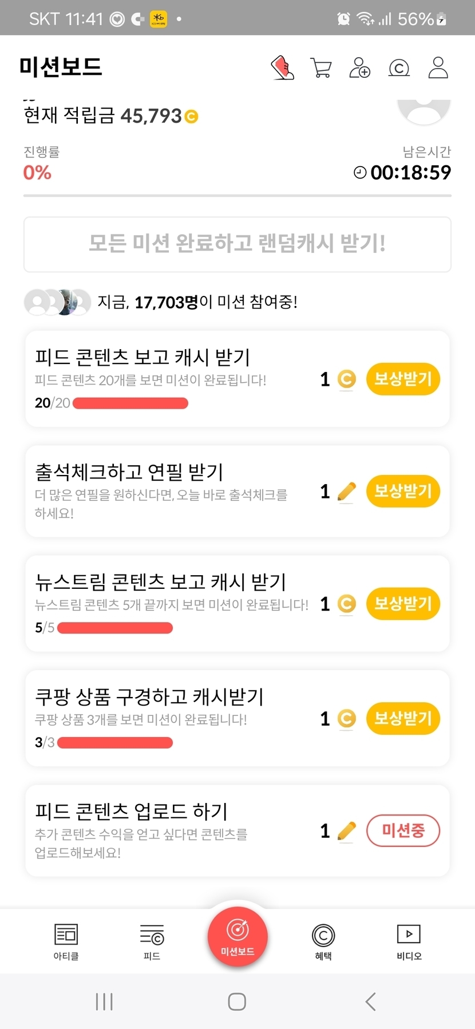Tap 미션중 button on upload mission
The image size is (475, 1029).
[x=403, y=830]
